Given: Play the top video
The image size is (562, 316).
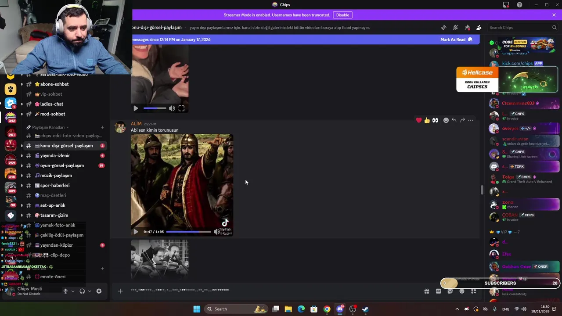Looking at the screenshot, I should pyautogui.click(x=136, y=108).
